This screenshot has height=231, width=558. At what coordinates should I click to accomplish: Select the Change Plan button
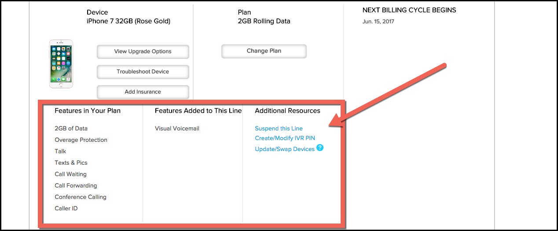[264, 51]
